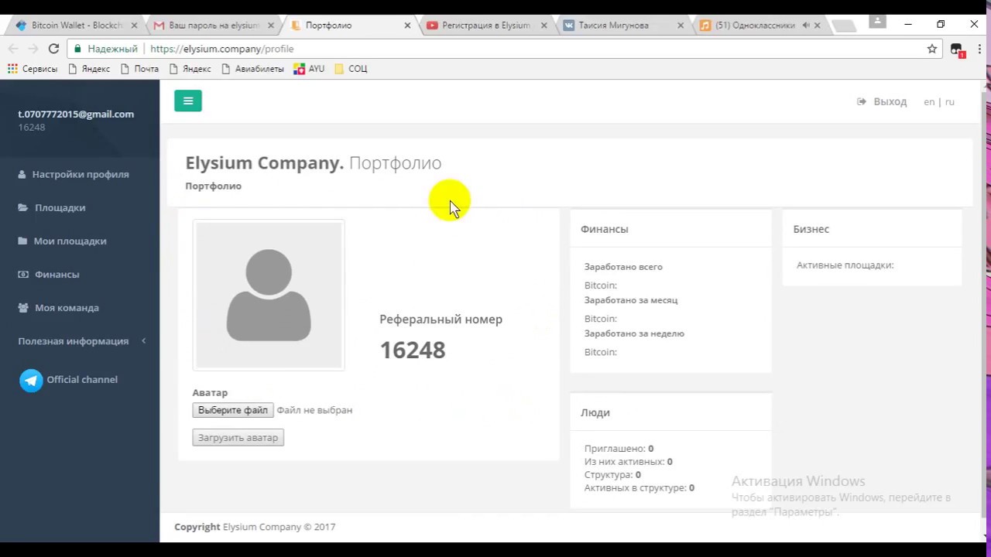Switch language to en
The width and height of the screenshot is (991, 557).
point(929,101)
